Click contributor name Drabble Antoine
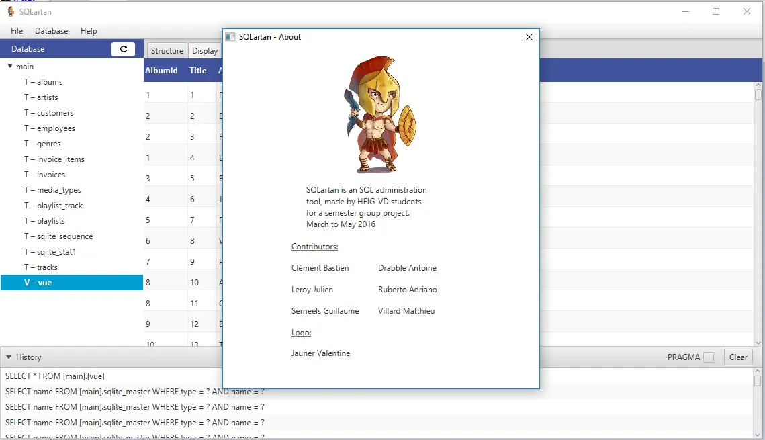The image size is (765, 440). (408, 268)
